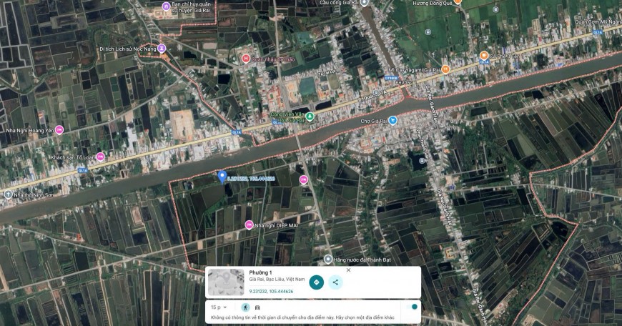Select walking travel mode

pos(245,307)
